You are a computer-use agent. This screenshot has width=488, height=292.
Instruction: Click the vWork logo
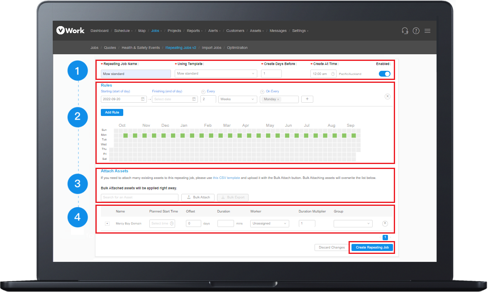pyautogui.click(x=71, y=31)
